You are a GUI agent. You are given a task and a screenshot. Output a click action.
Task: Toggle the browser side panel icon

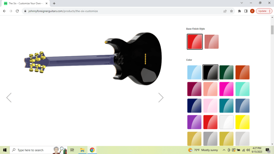click(246, 11)
